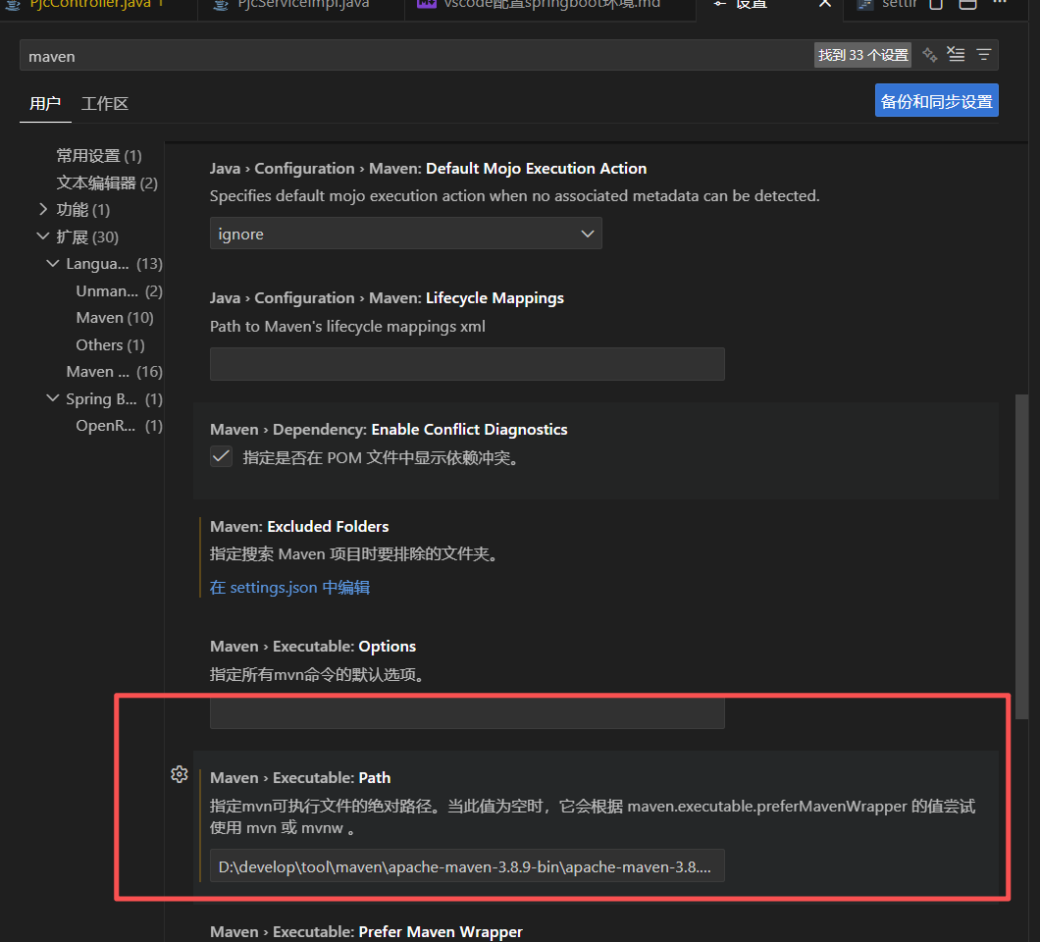Click the split editor icon
The image size is (1040, 942).
(x=967, y=5)
